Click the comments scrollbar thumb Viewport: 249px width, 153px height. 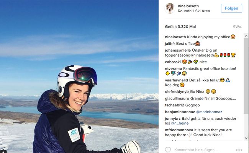246,76
